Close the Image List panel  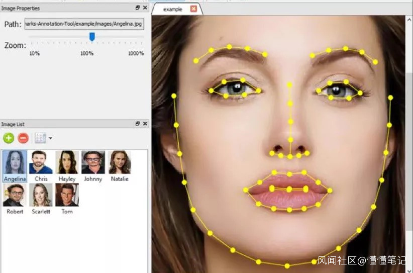click(x=145, y=124)
